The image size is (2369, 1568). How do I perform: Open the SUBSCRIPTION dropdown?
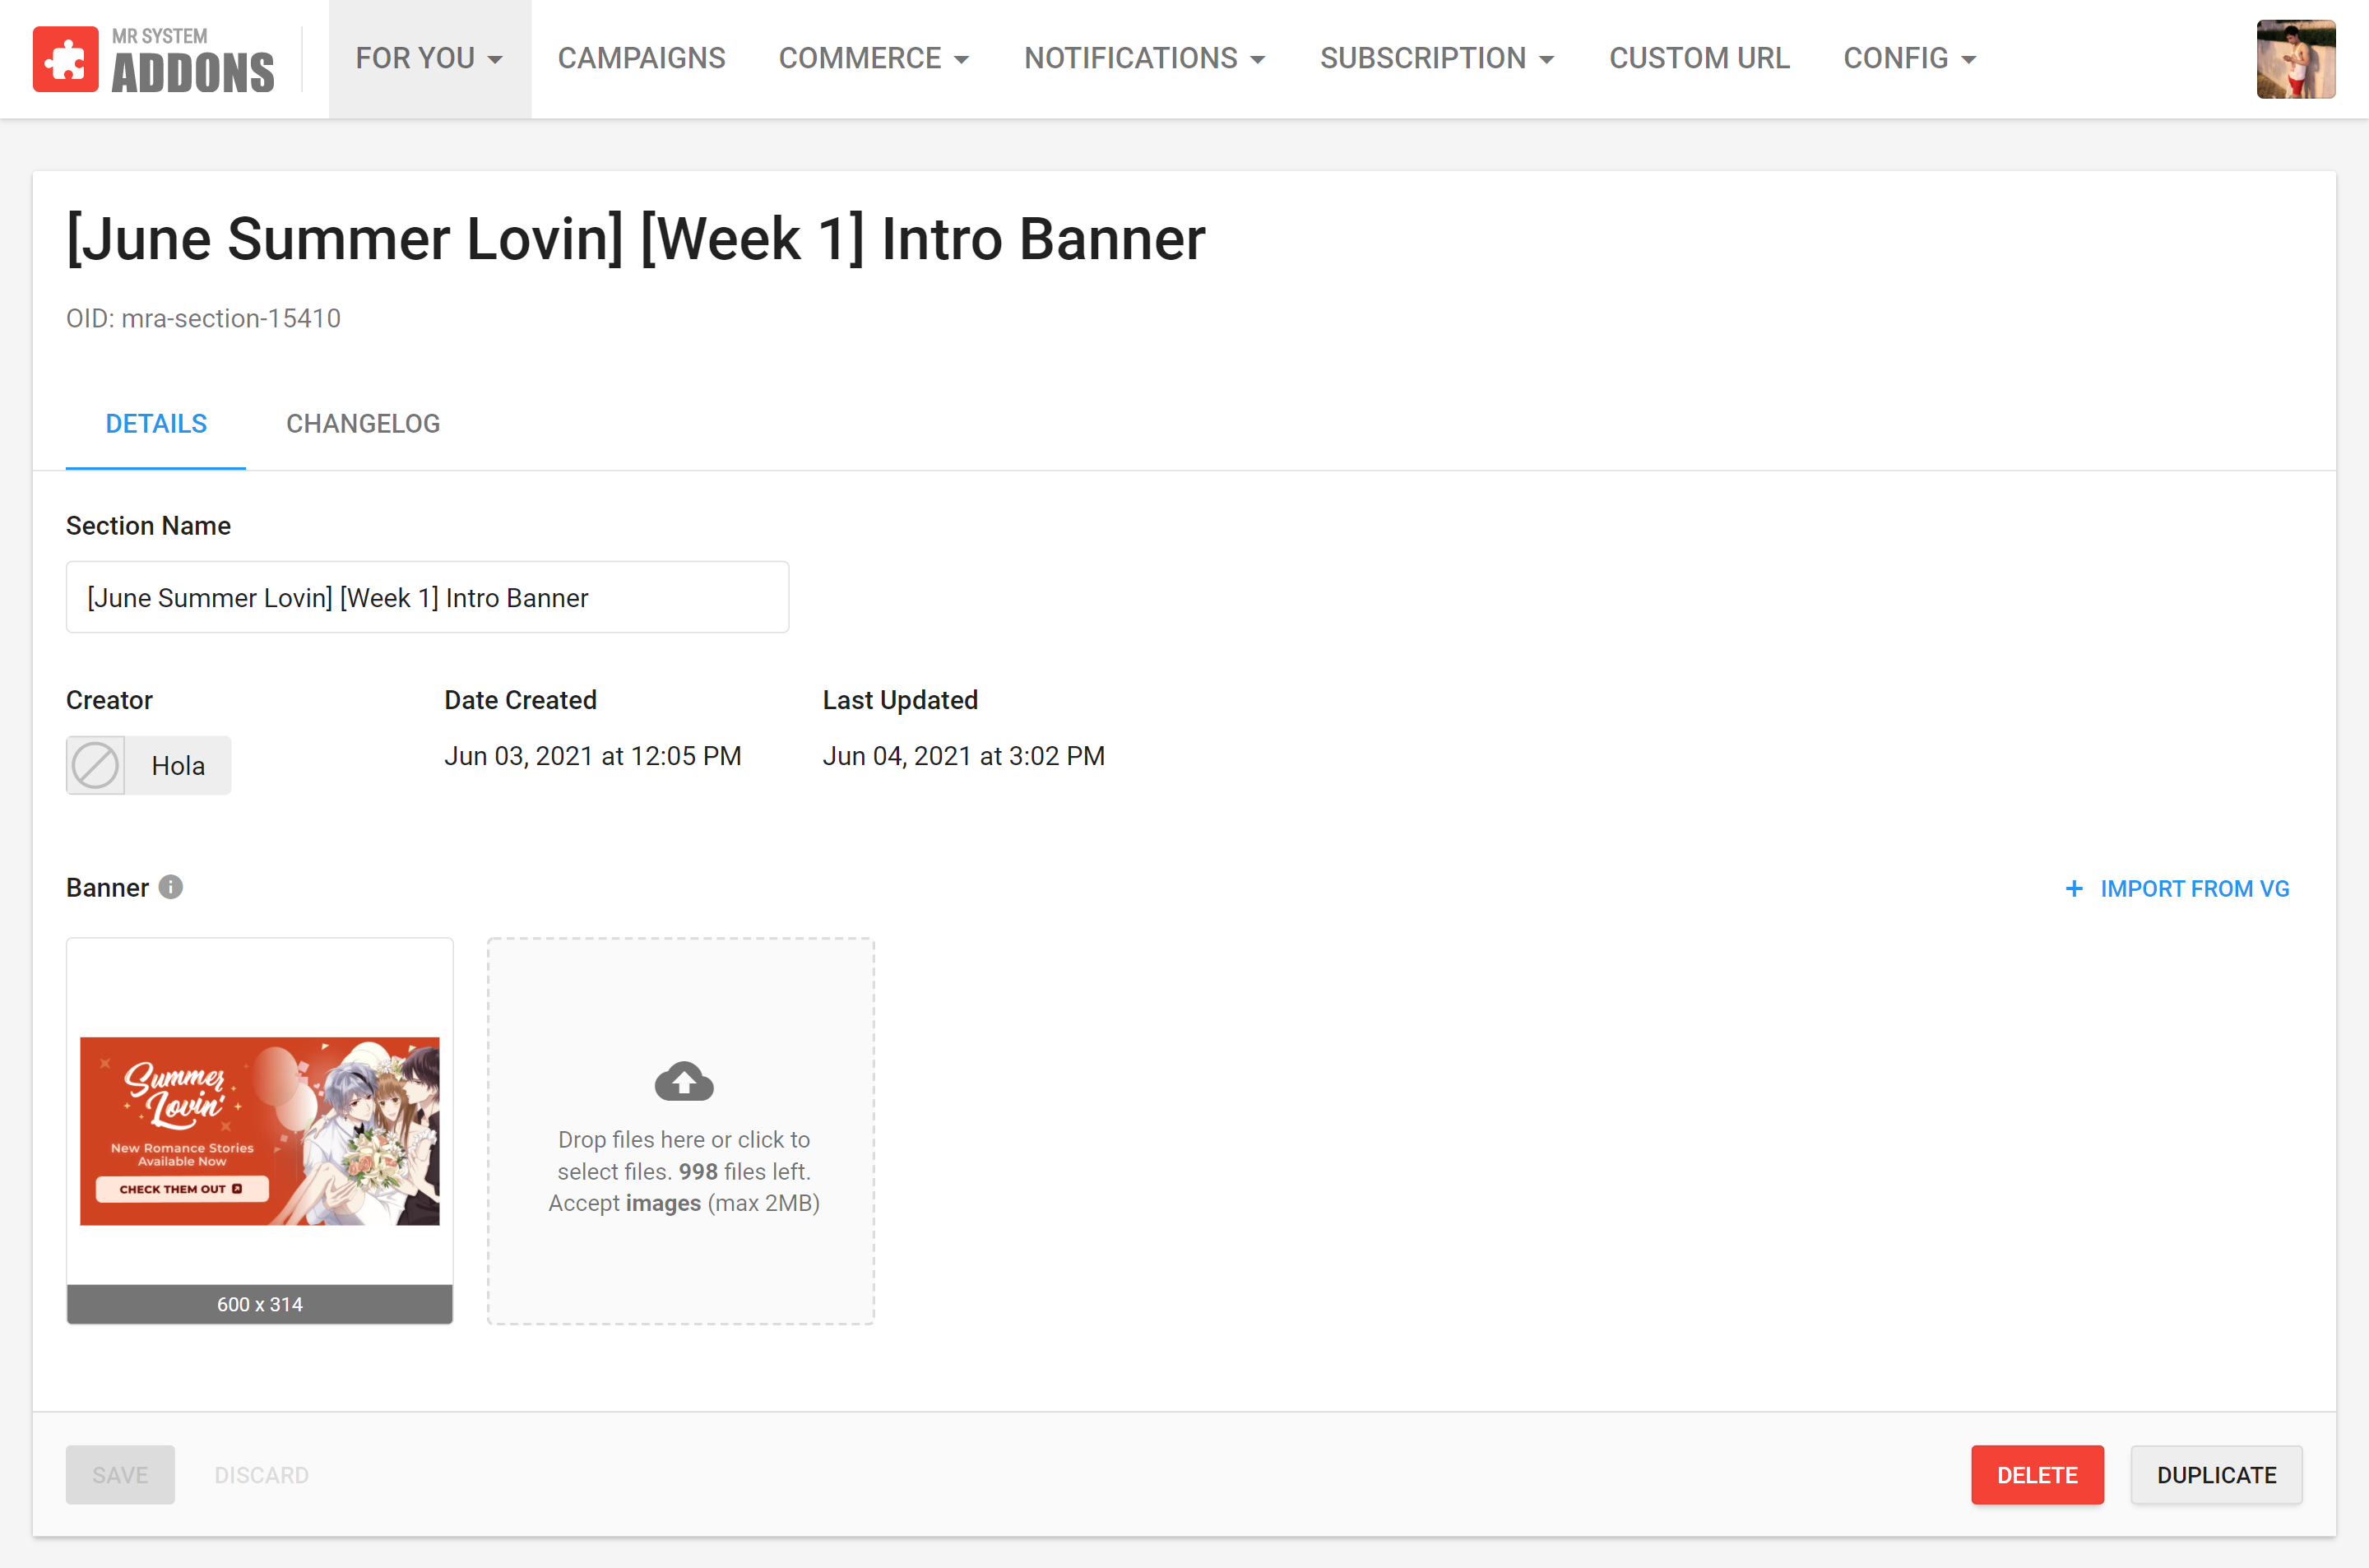click(x=1436, y=59)
